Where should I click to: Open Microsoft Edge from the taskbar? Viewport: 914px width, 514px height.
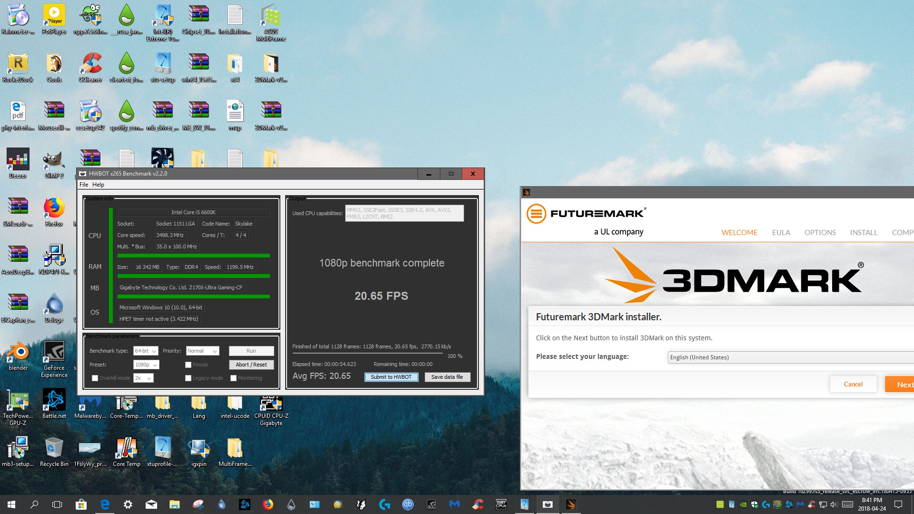click(x=105, y=504)
